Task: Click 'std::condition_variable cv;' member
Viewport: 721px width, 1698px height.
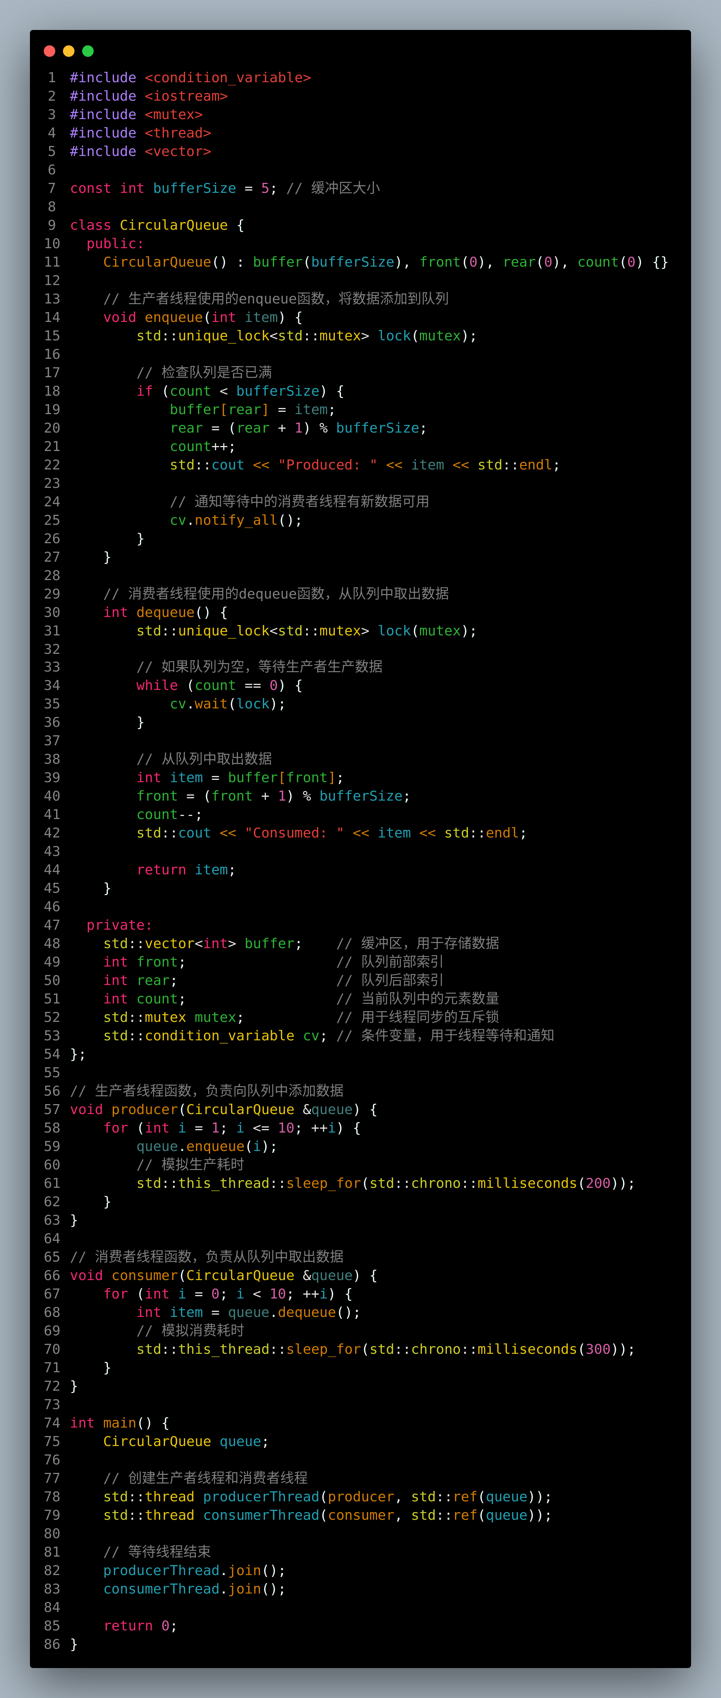Action: click(215, 1037)
